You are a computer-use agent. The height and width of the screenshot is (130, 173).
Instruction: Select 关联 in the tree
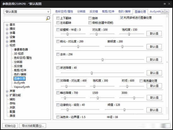click(12, 107)
